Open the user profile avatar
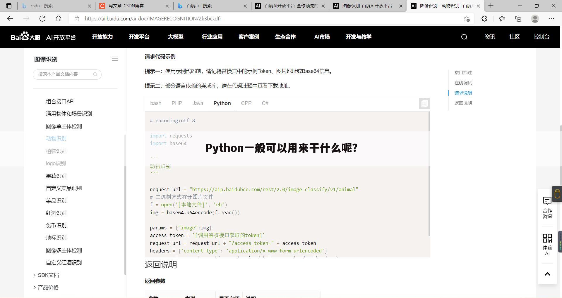Image resolution: width=562 pixels, height=298 pixels. 535,19
